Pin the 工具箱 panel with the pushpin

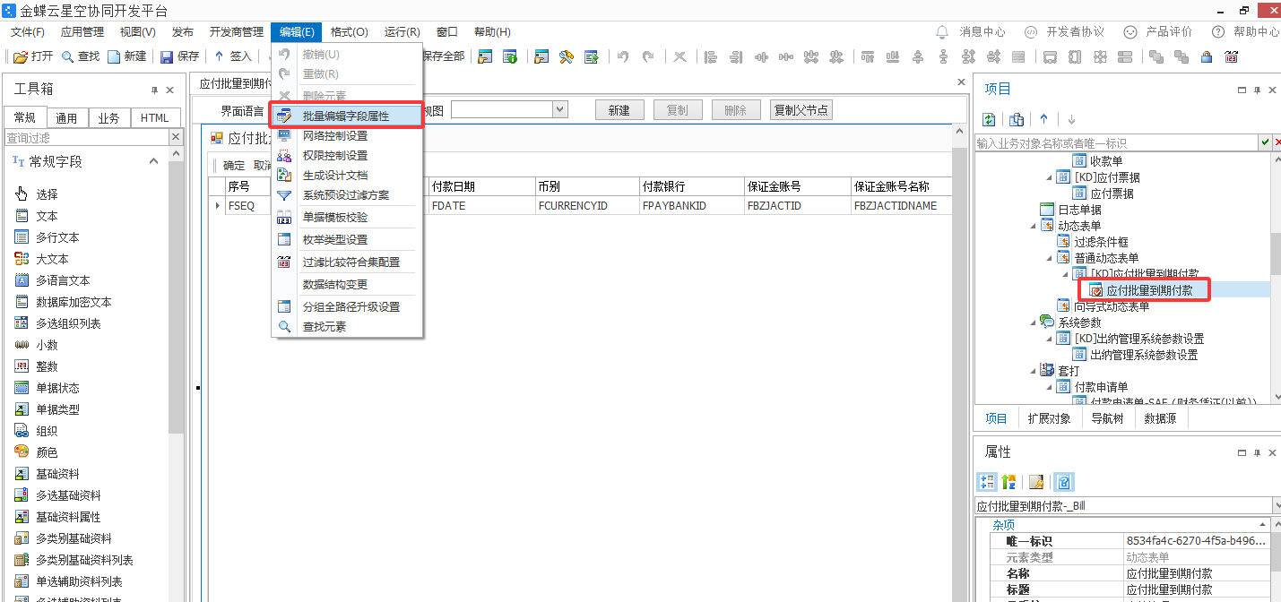(154, 90)
